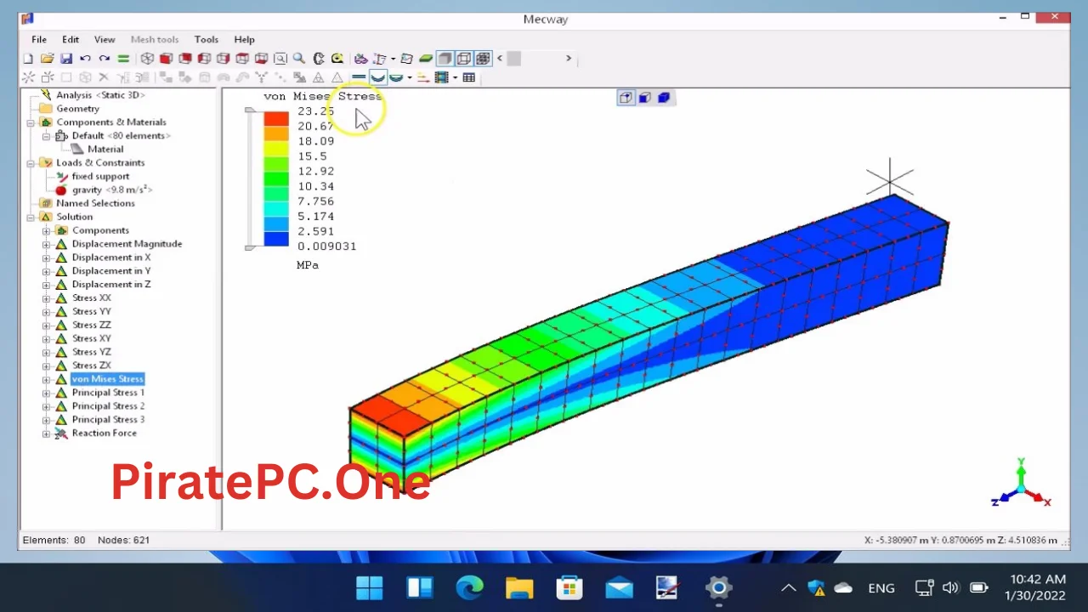Click the green open-surface icon
The image size is (1088, 612).
(x=426, y=59)
